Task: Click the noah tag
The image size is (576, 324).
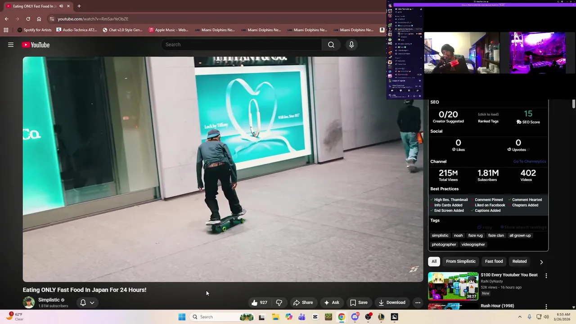Action: [x=458, y=235]
